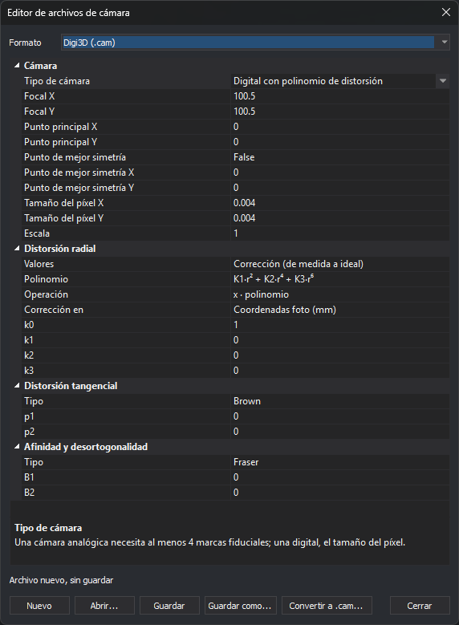Close the camera file editor window
The height and width of the screenshot is (625, 459).
point(446,12)
